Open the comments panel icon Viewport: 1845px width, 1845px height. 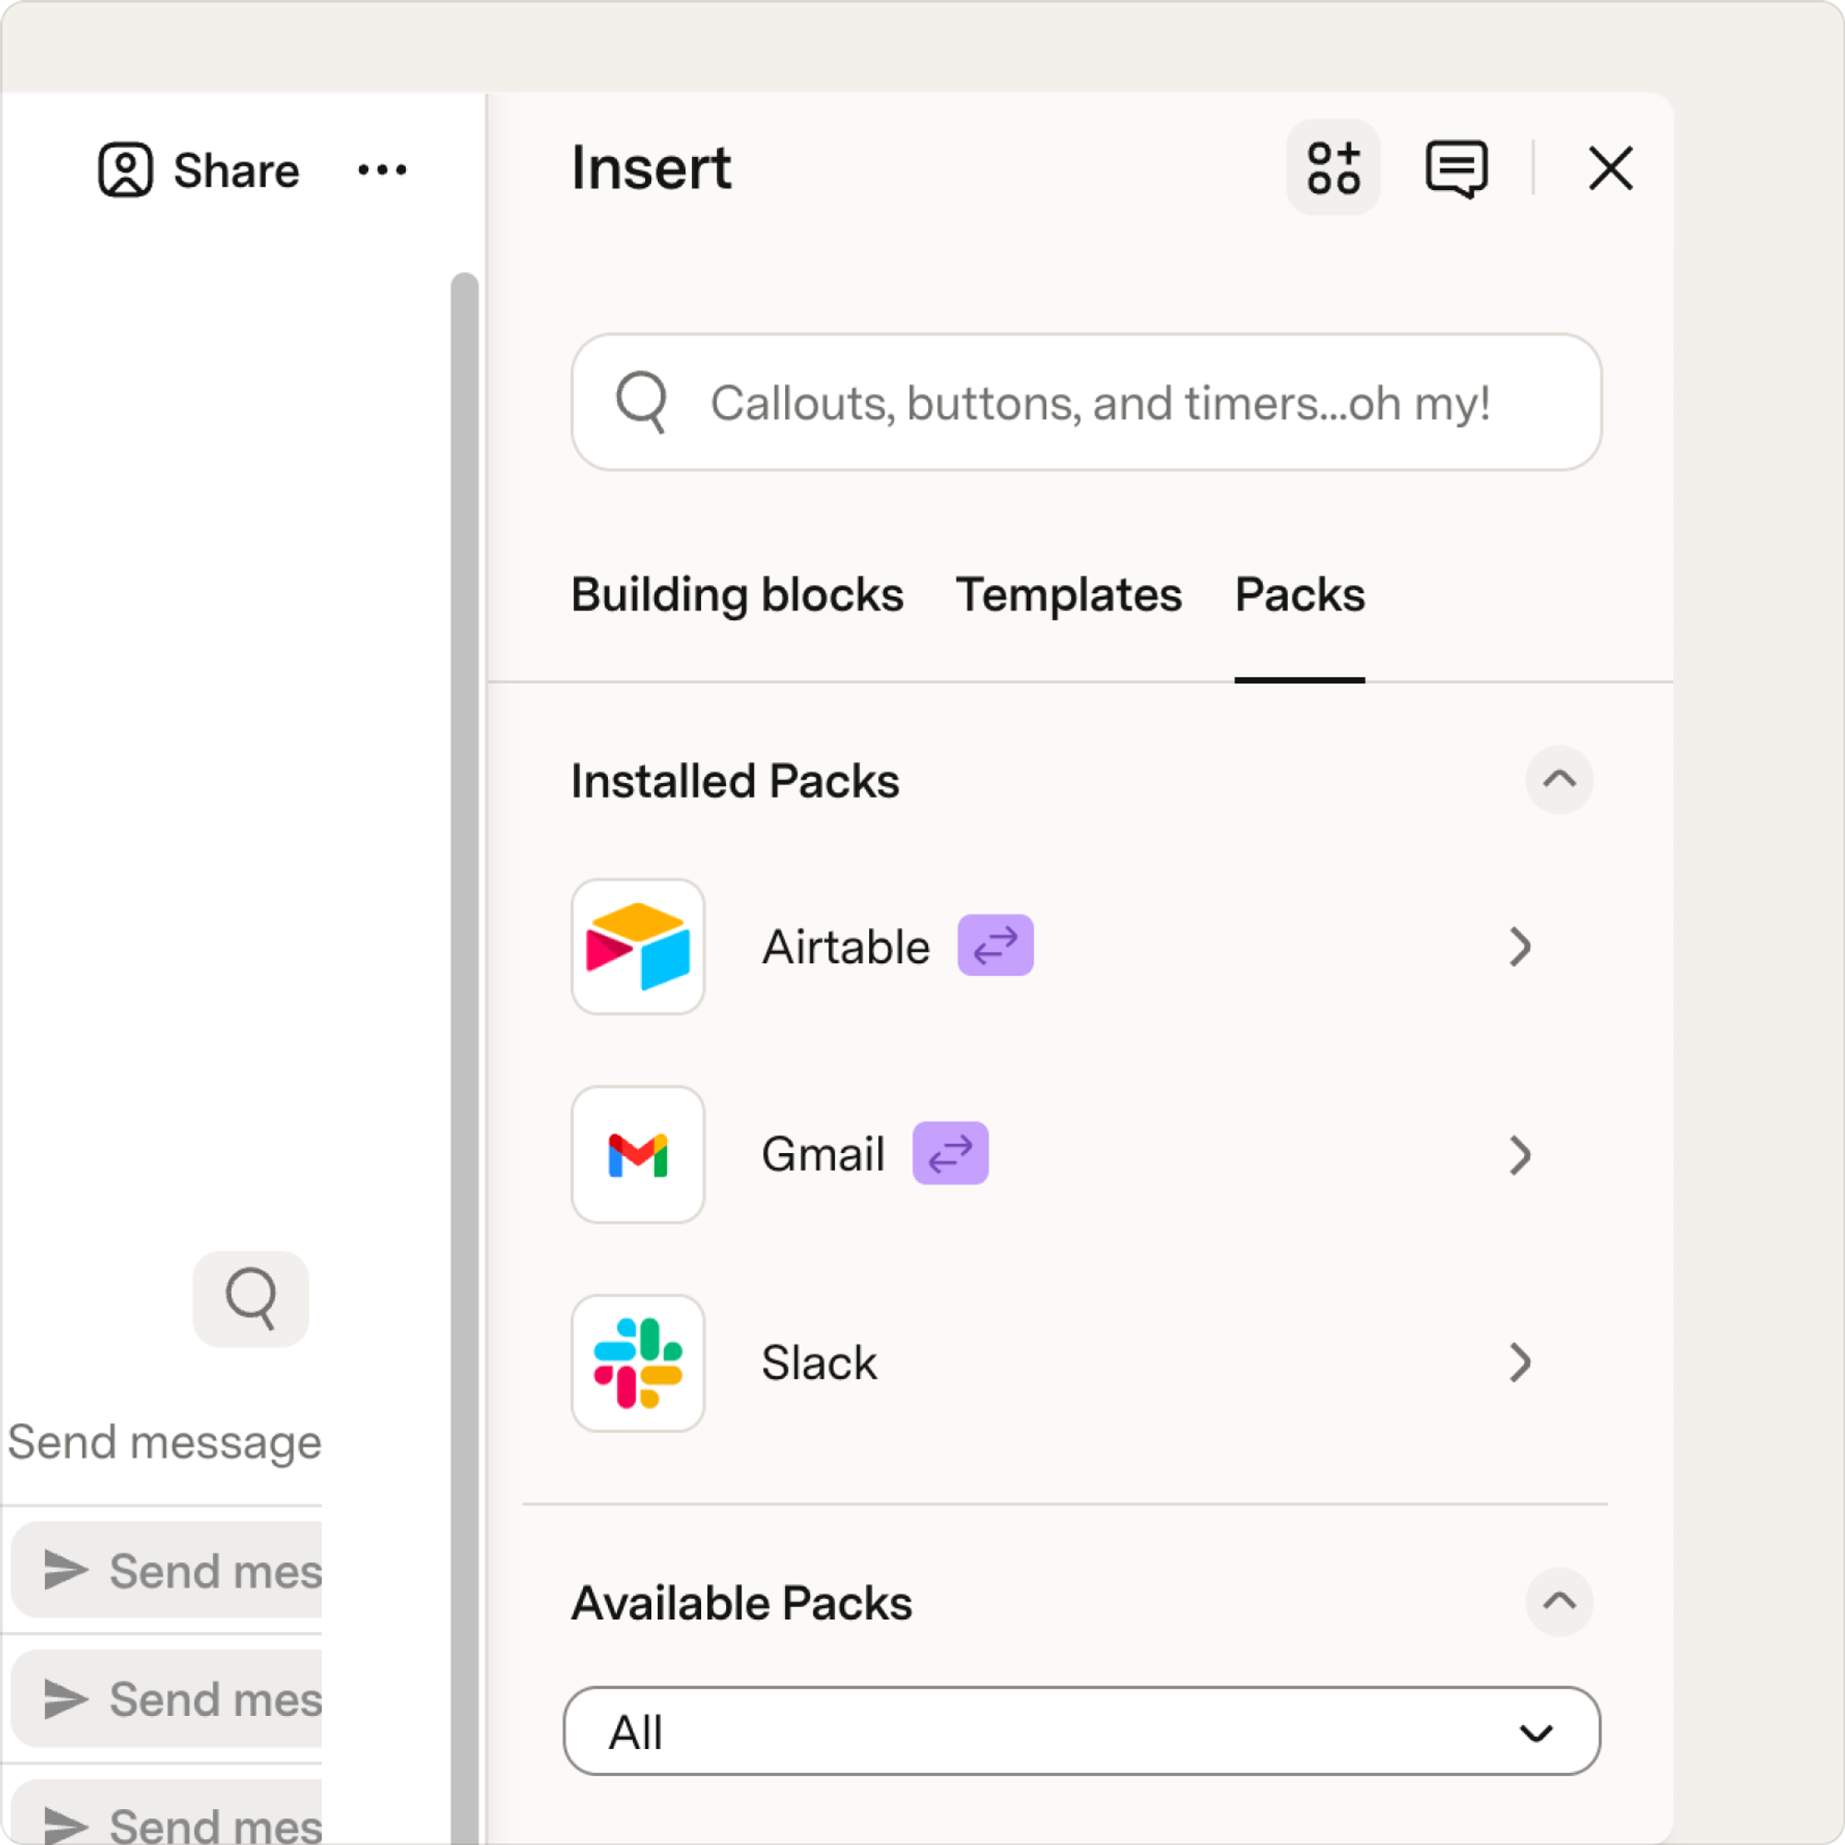coord(1456,169)
